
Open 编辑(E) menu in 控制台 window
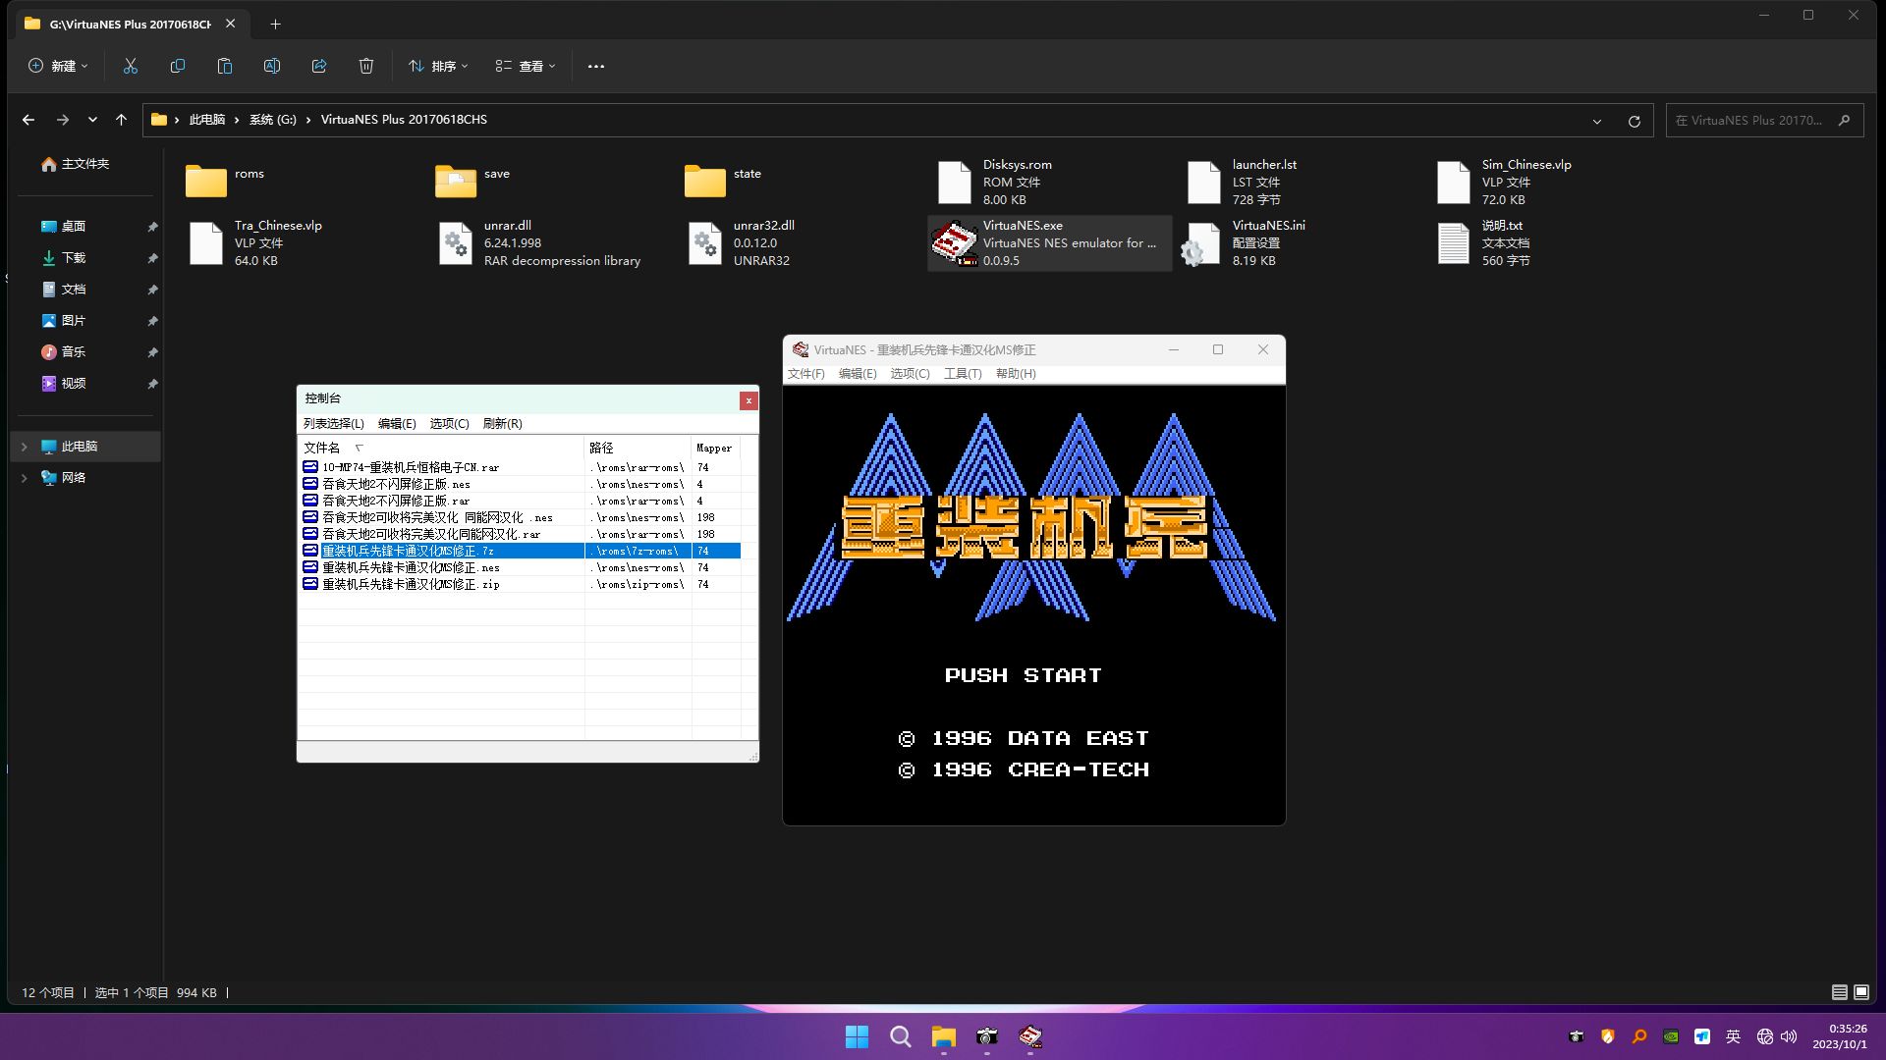[397, 424]
